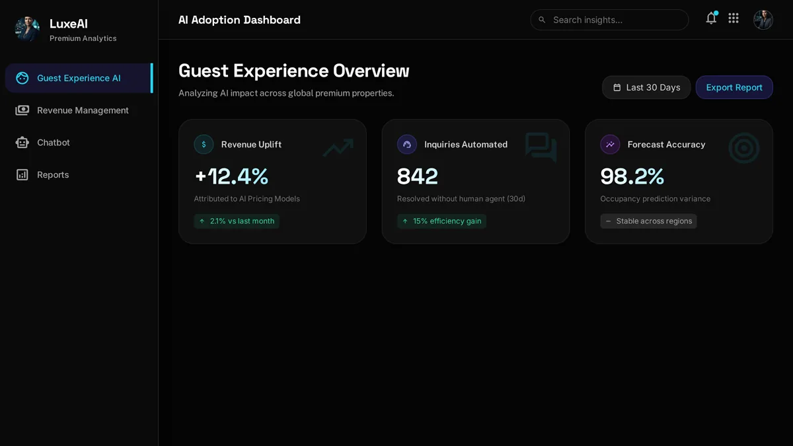The height and width of the screenshot is (446, 793).
Task: Click Occupancy prediction variance text
Action: click(656, 199)
